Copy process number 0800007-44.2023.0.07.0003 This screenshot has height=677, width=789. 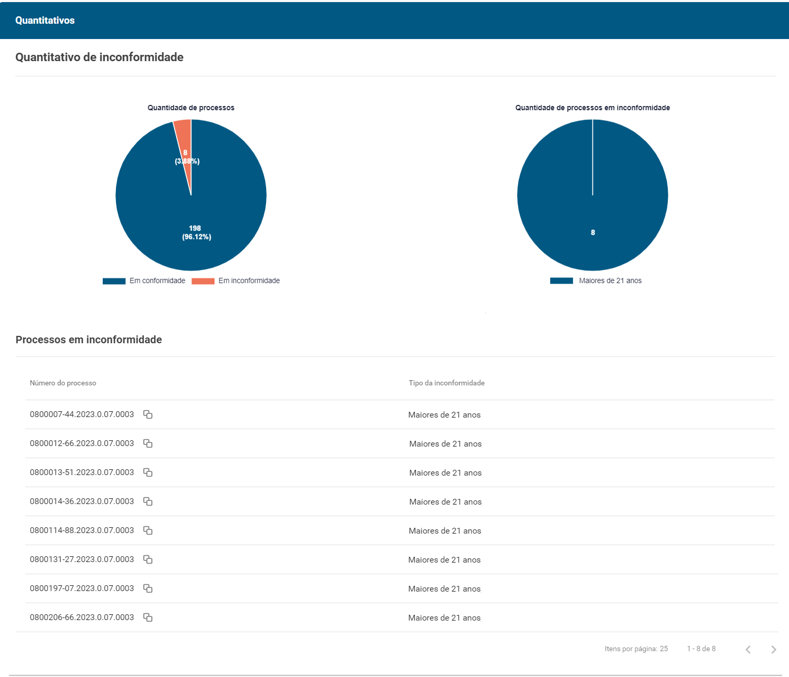(x=148, y=414)
